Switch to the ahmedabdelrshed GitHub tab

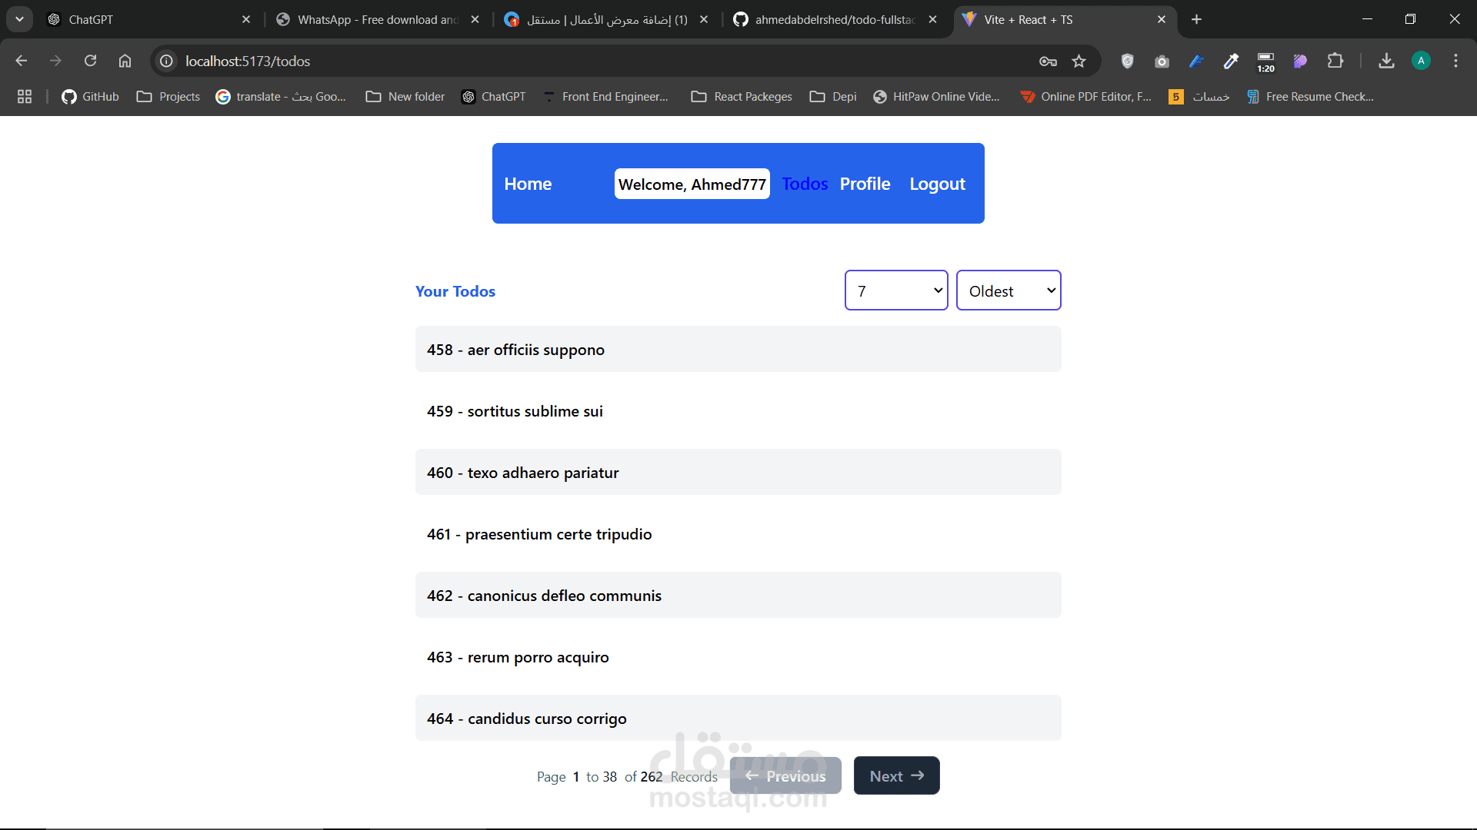835,19
